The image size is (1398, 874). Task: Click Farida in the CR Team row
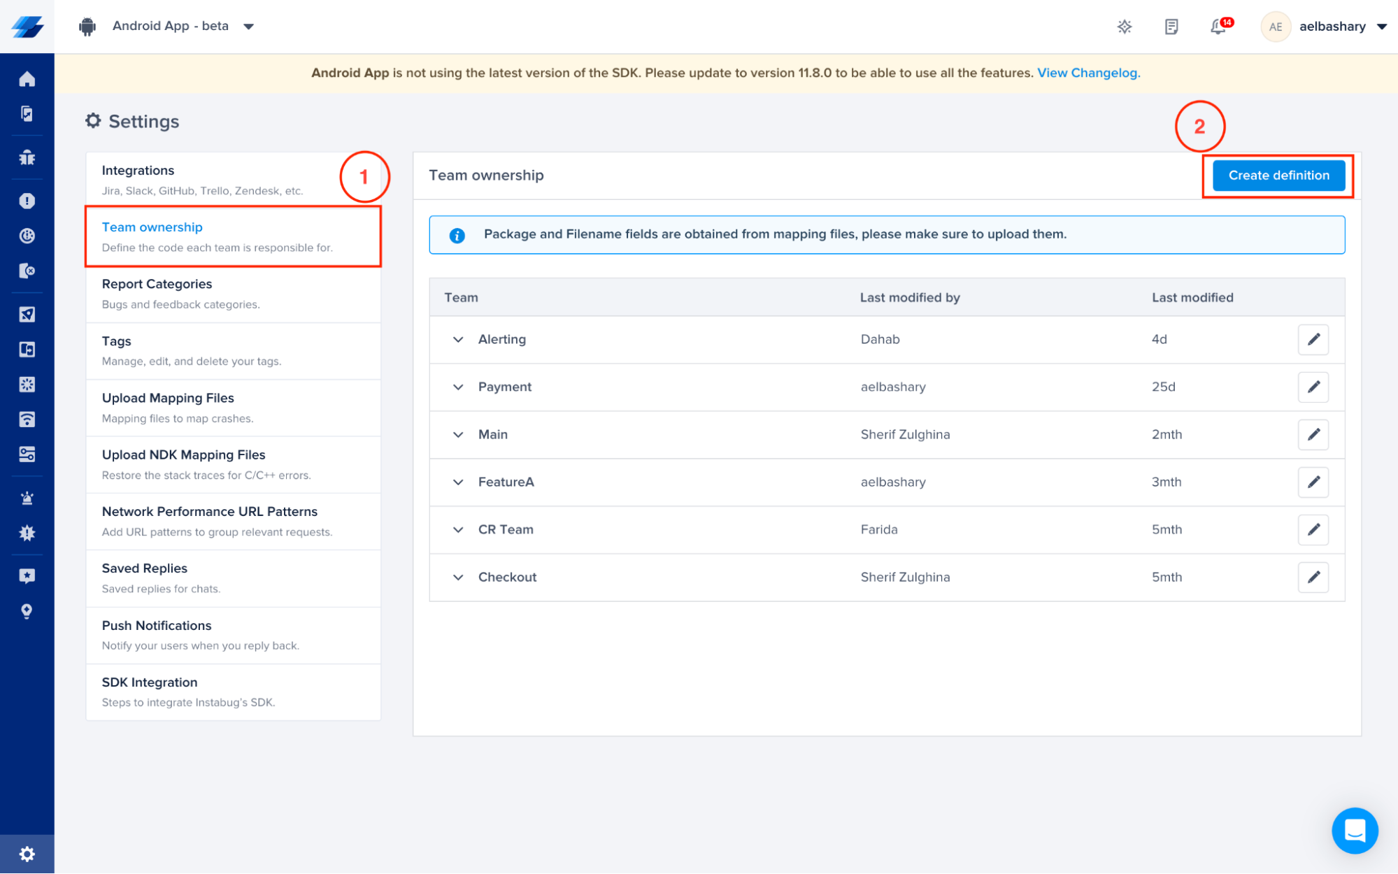coord(878,529)
